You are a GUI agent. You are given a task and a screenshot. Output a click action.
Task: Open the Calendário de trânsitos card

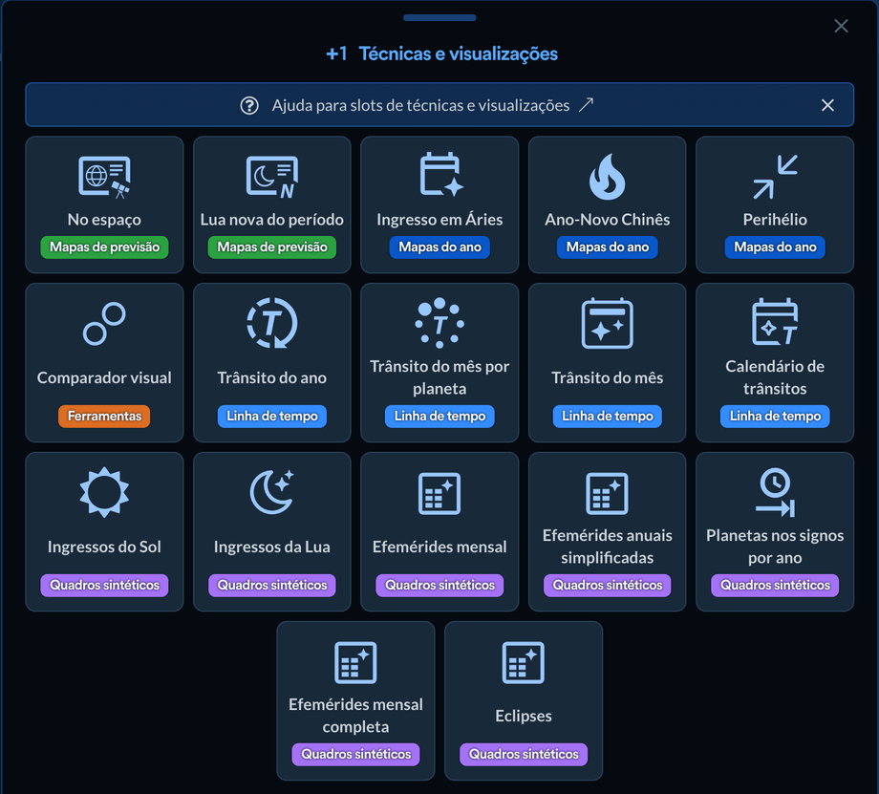(x=775, y=362)
